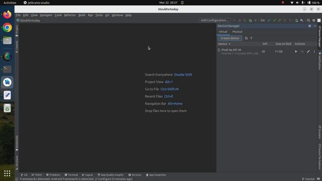Screen dimensions: 322x181
Task: Open the Problems tool window
Action: point(53,175)
